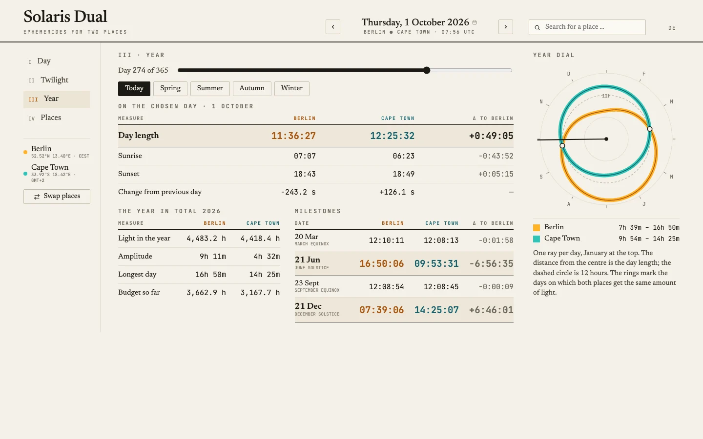Focus the Search for a place field
Image resolution: width=703 pixels, height=439 pixels.
[587, 27]
